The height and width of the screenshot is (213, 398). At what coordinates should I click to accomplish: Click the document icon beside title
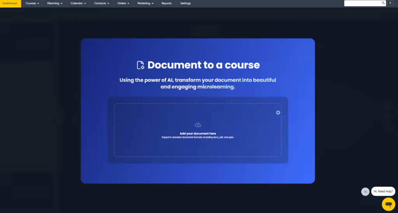tap(140, 65)
